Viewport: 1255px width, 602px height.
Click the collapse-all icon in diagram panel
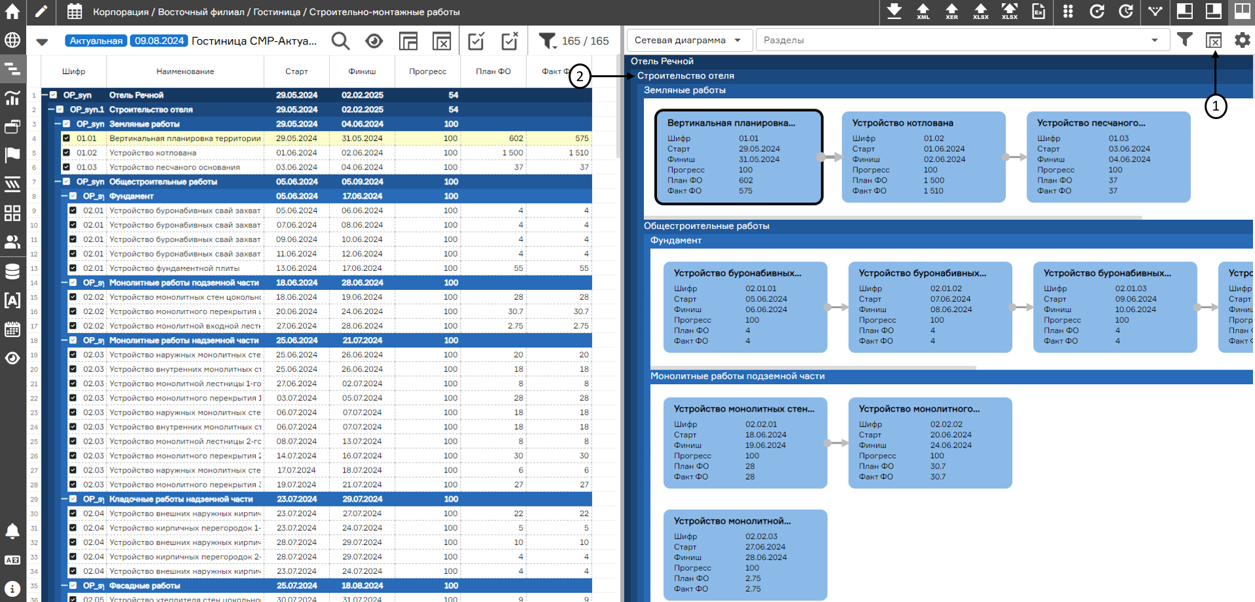(x=1214, y=40)
